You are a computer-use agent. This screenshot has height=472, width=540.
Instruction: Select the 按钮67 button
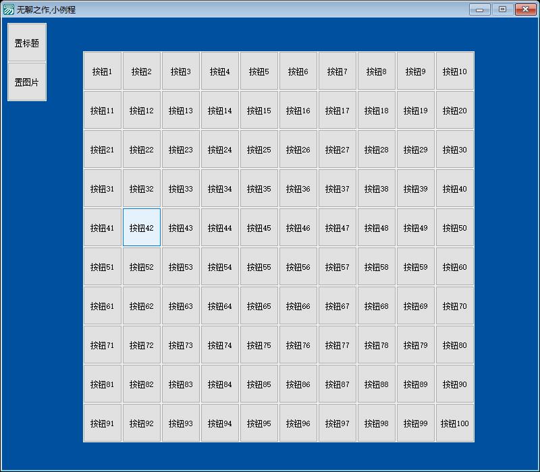click(337, 305)
